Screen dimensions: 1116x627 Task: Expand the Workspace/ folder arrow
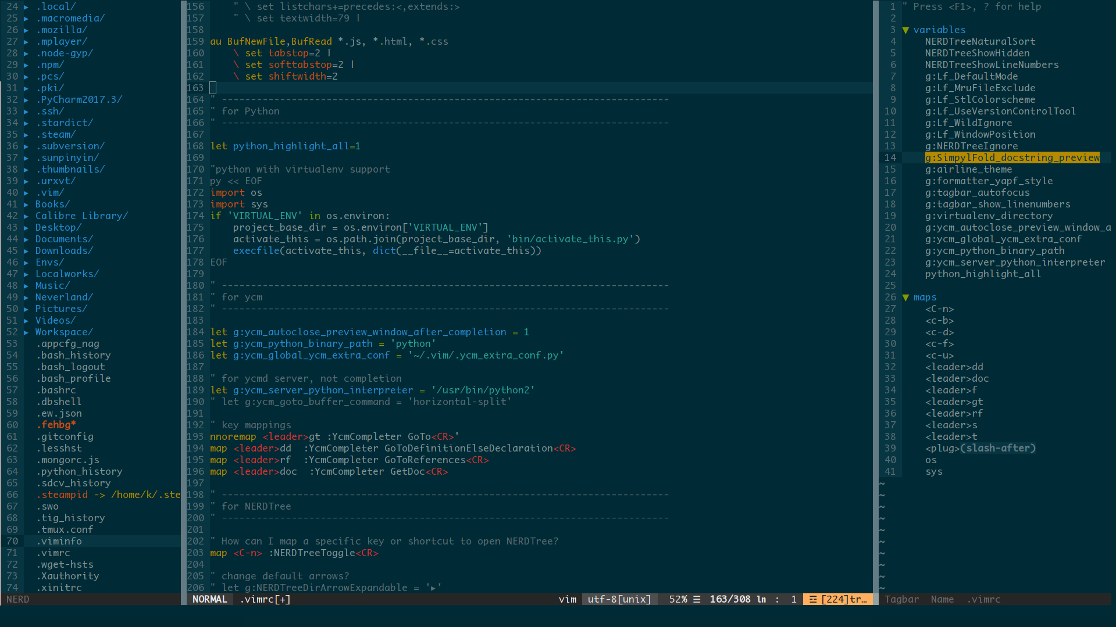(x=26, y=332)
